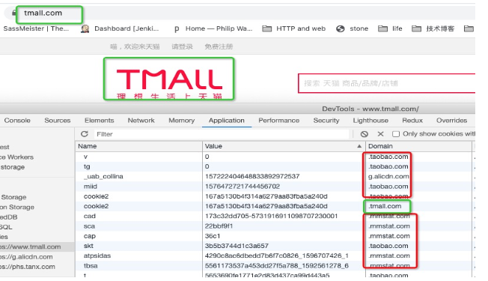Switch to the Security tab
Viewport: 488px width, 281px height.
[x=326, y=121]
